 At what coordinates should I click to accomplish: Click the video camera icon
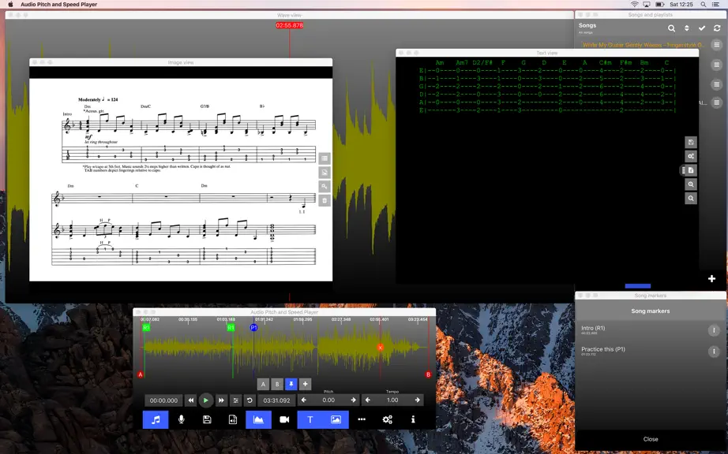[x=284, y=419]
